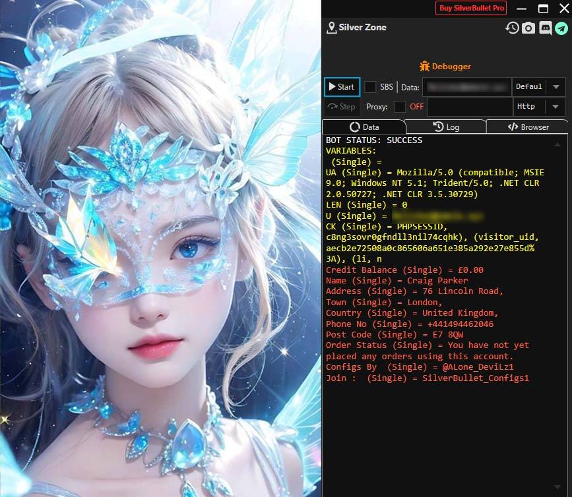
Task: Toggle the SBS checkbox
Action: (x=370, y=87)
